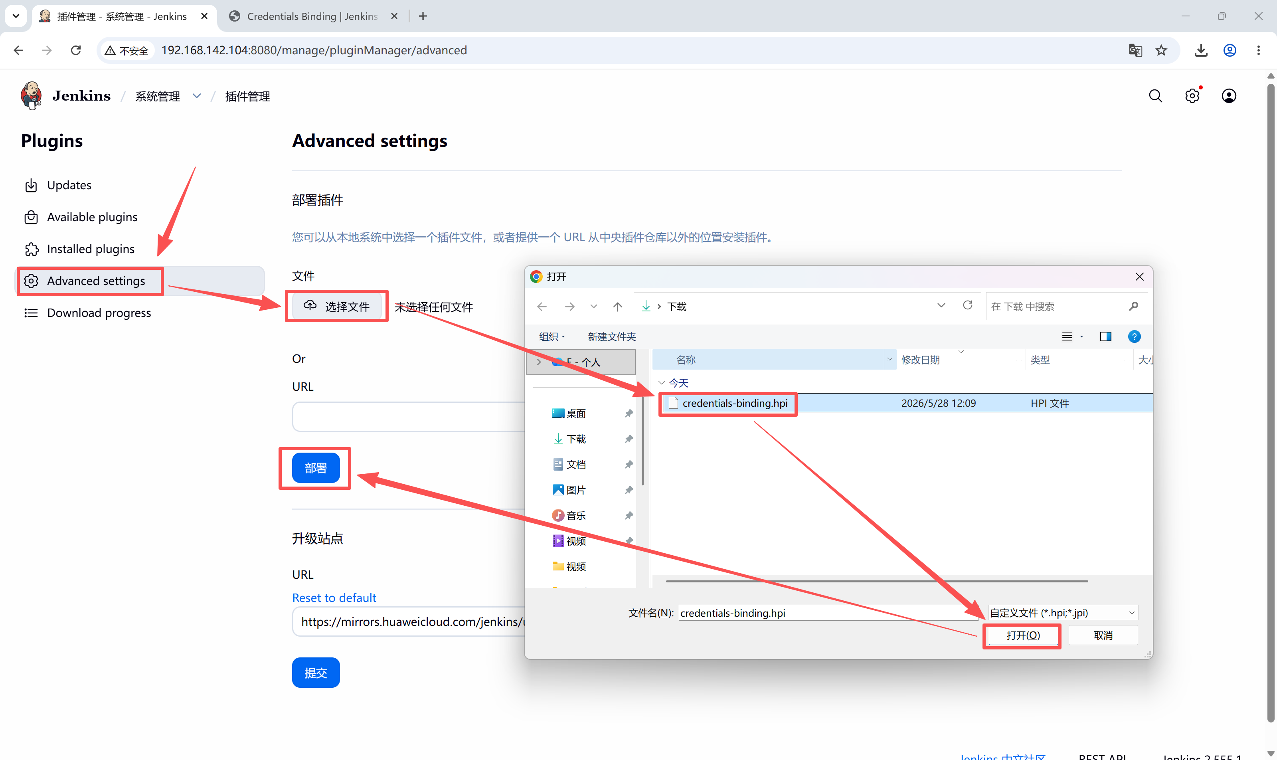Image resolution: width=1277 pixels, height=760 pixels.
Task: Open the Chrome profile icon
Action: 1230,50
